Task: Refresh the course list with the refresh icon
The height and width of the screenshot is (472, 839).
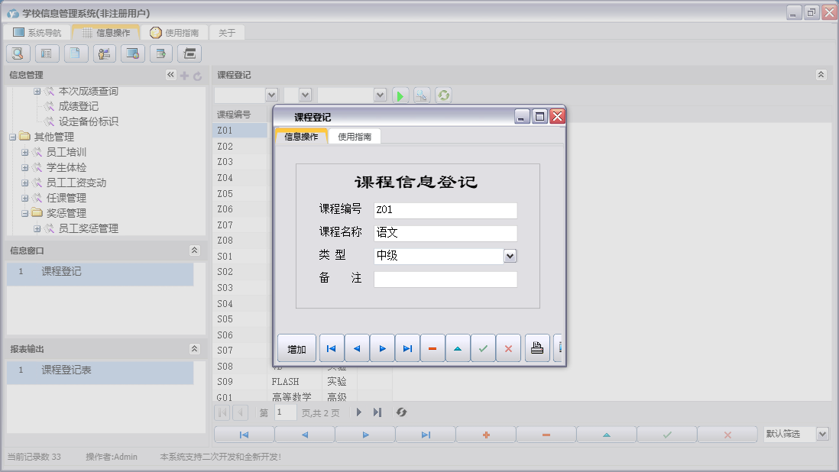Action: (443, 95)
